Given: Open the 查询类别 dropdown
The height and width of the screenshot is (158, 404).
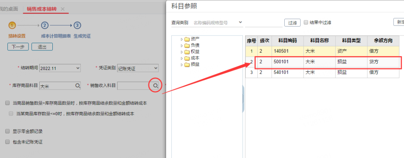Looking at the screenshot, I should click(x=217, y=22).
